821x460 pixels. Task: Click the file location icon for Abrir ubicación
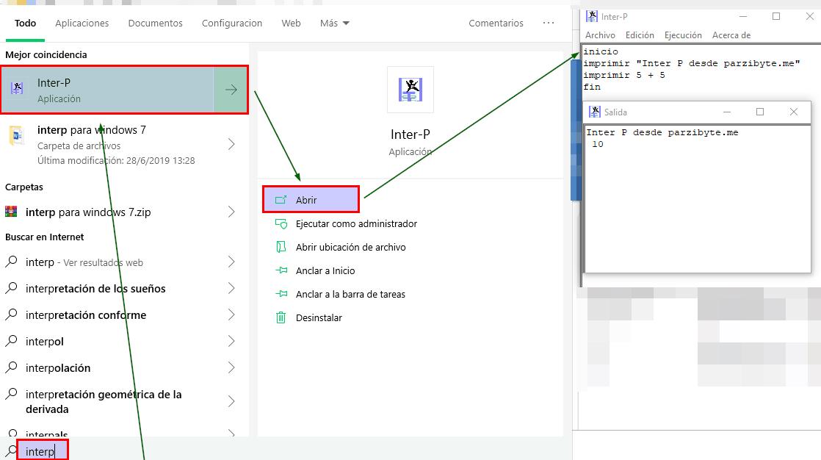point(281,247)
